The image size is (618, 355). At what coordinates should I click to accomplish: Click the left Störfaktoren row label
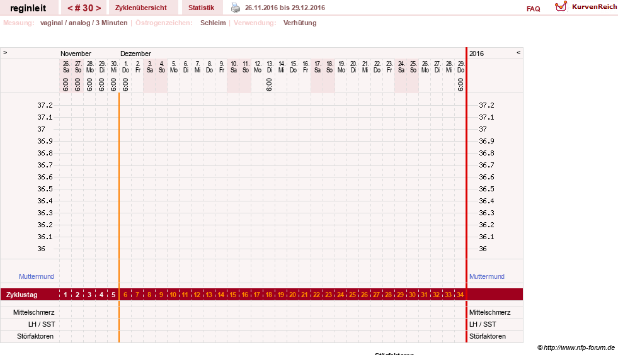35,336
